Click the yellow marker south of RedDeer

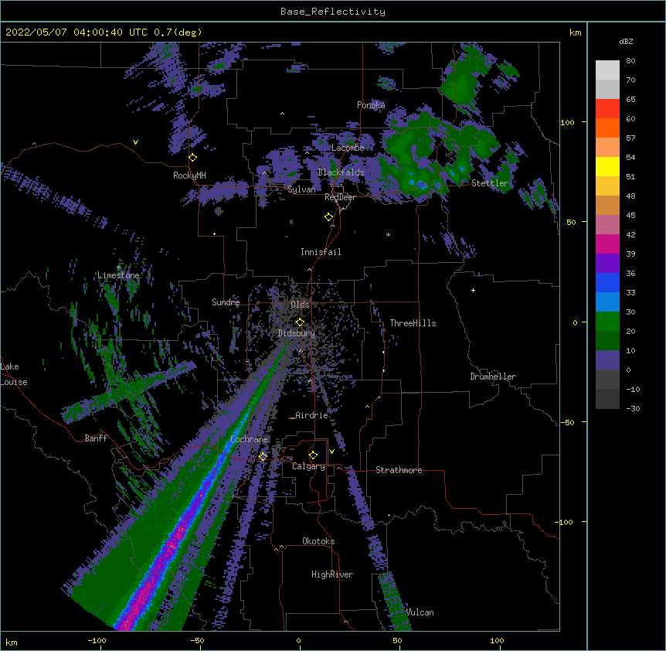point(328,217)
